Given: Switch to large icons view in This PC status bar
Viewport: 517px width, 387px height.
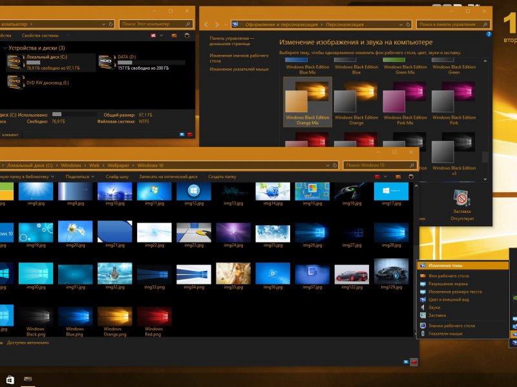Looking at the screenshot, I should tap(190, 134).
